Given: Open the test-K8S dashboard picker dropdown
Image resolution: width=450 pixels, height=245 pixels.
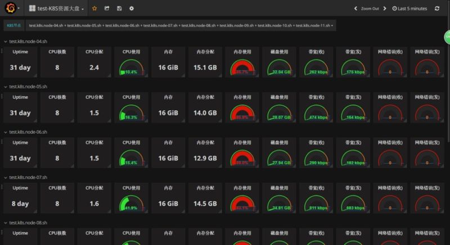Looking at the screenshot, I should pos(56,8).
